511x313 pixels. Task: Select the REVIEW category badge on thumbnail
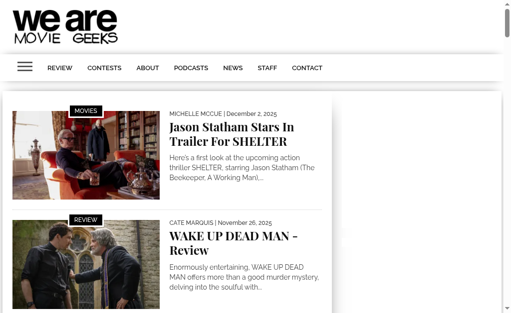click(86, 220)
